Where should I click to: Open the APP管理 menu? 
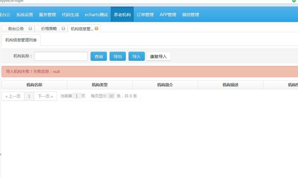168,15
